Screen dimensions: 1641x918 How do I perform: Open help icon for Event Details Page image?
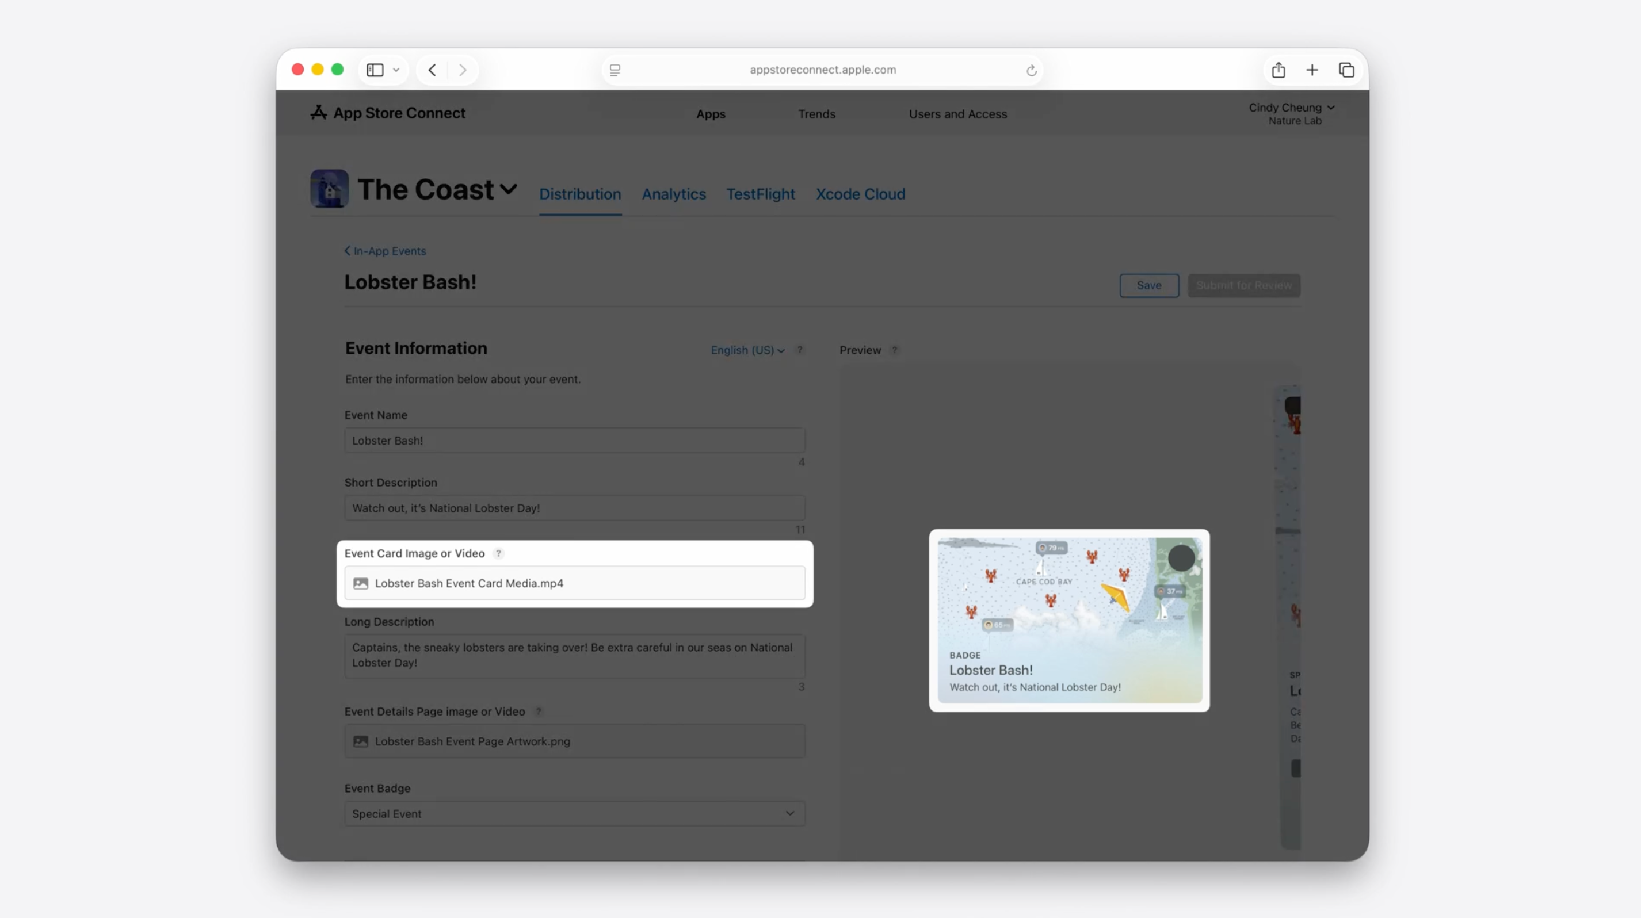click(539, 711)
